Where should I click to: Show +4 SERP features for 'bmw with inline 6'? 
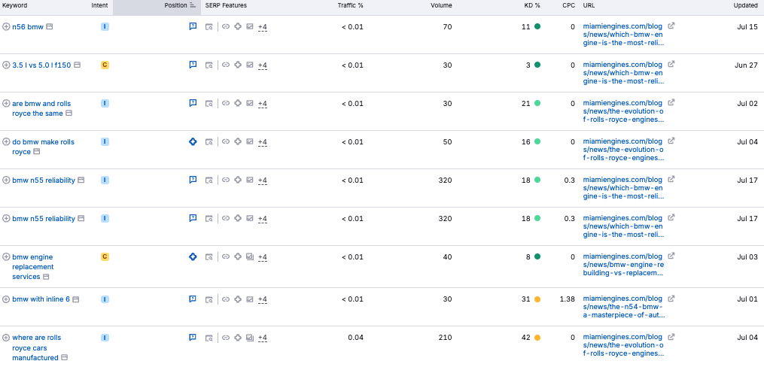click(x=263, y=300)
